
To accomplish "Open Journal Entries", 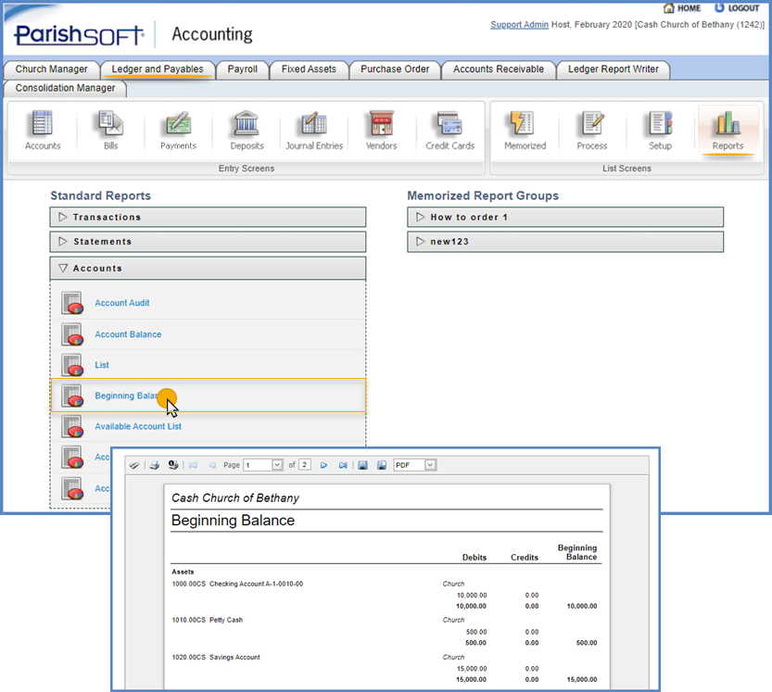I will (x=314, y=130).
